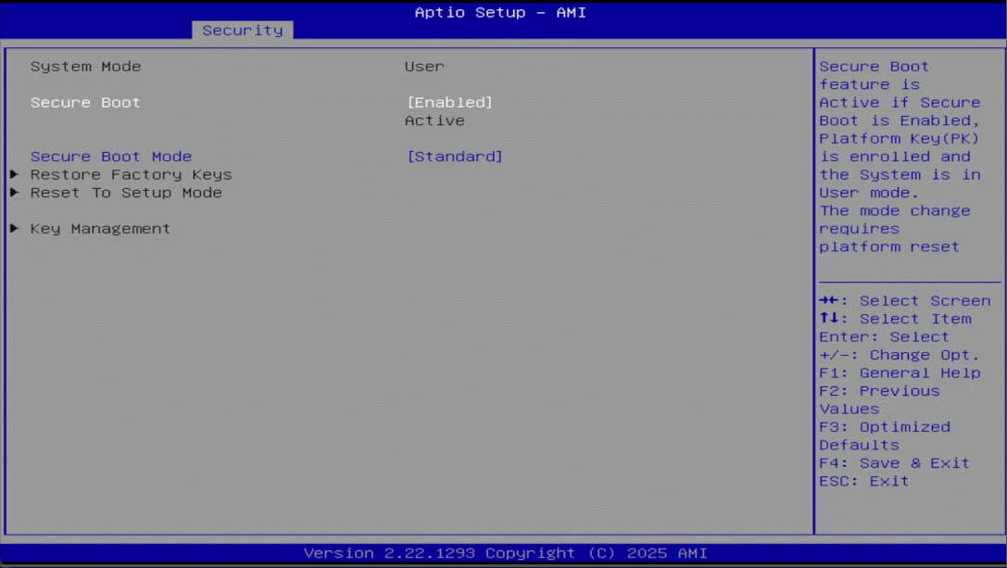The height and width of the screenshot is (568, 1007).
Task: Toggle the Secure Boot [Enabled] value
Action: coord(449,103)
